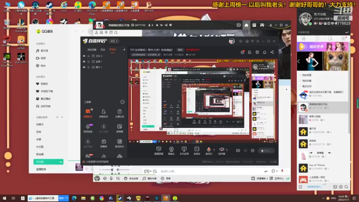Open the 弹幕秀 tool
Screen dimensions: 359x202
click(104, 143)
